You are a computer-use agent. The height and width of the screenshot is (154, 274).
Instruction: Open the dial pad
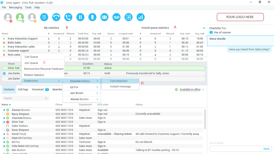(44, 17)
